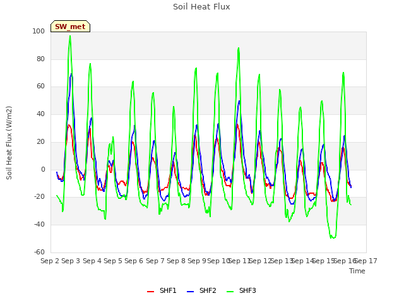Screen dimensions: 404x303
Task: Click the green SHF3 peak on Sep 11
Action: point(239,48)
